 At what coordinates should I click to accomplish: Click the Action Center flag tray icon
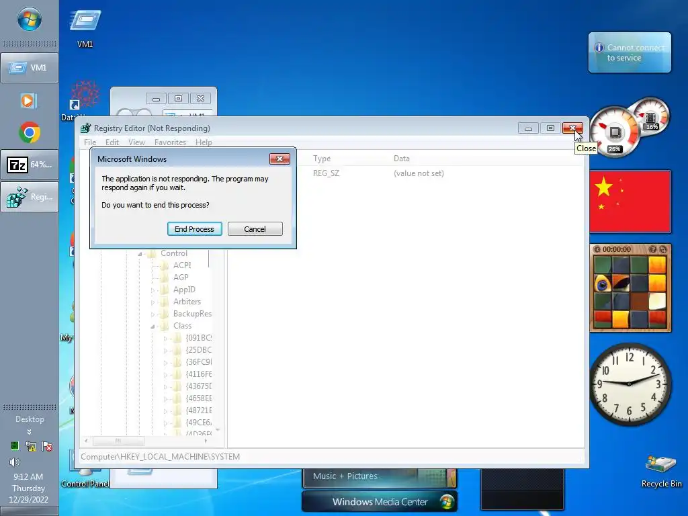(x=47, y=447)
